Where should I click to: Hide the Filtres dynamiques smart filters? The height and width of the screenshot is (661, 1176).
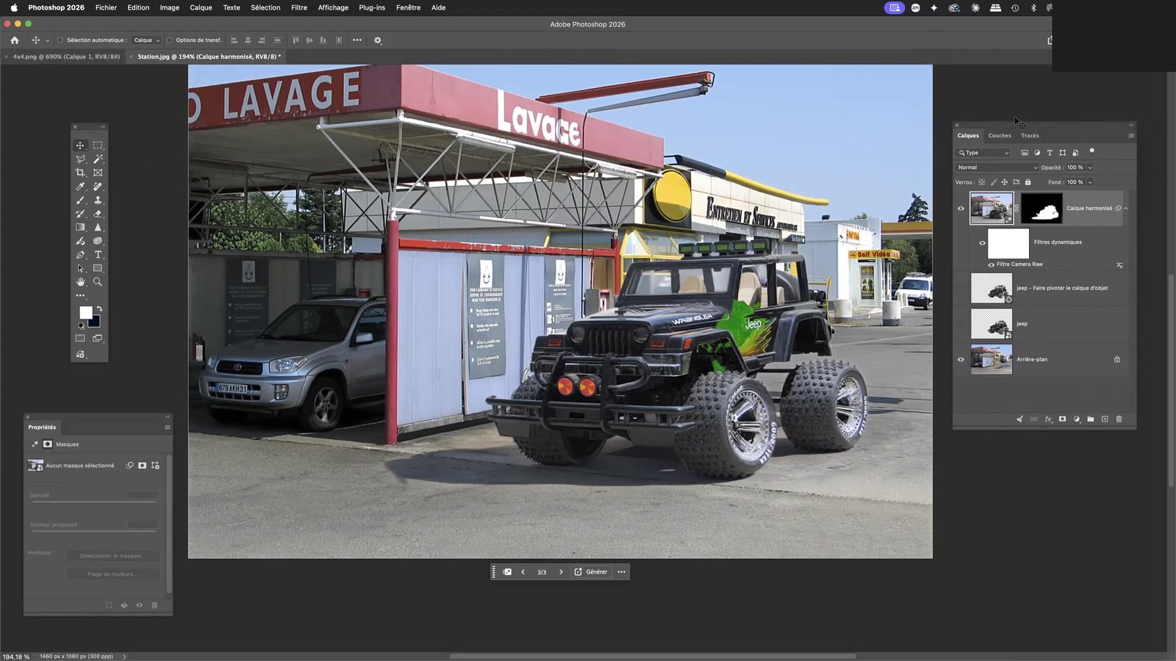(982, 242)
